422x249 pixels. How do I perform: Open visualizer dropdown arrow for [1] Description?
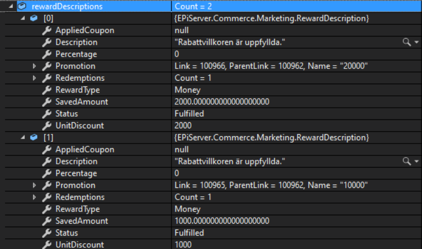click(x=416, y=162)
